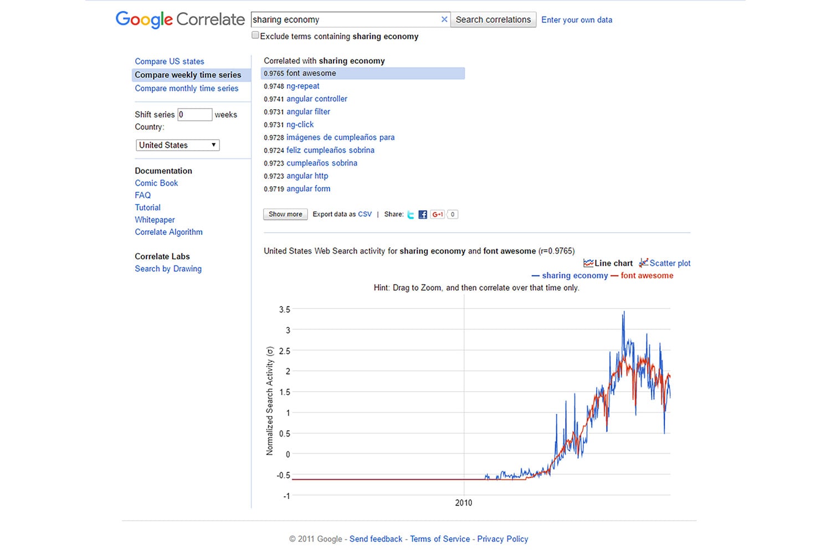The width and height of the screenshot is (831, 554).
Task: Open Search by Drawing lab
Action: coord(168,269)
